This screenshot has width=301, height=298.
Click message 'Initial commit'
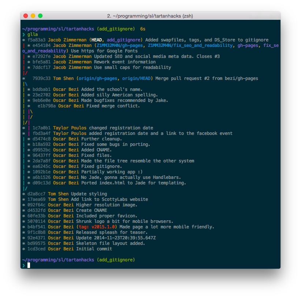click(94, 249)
